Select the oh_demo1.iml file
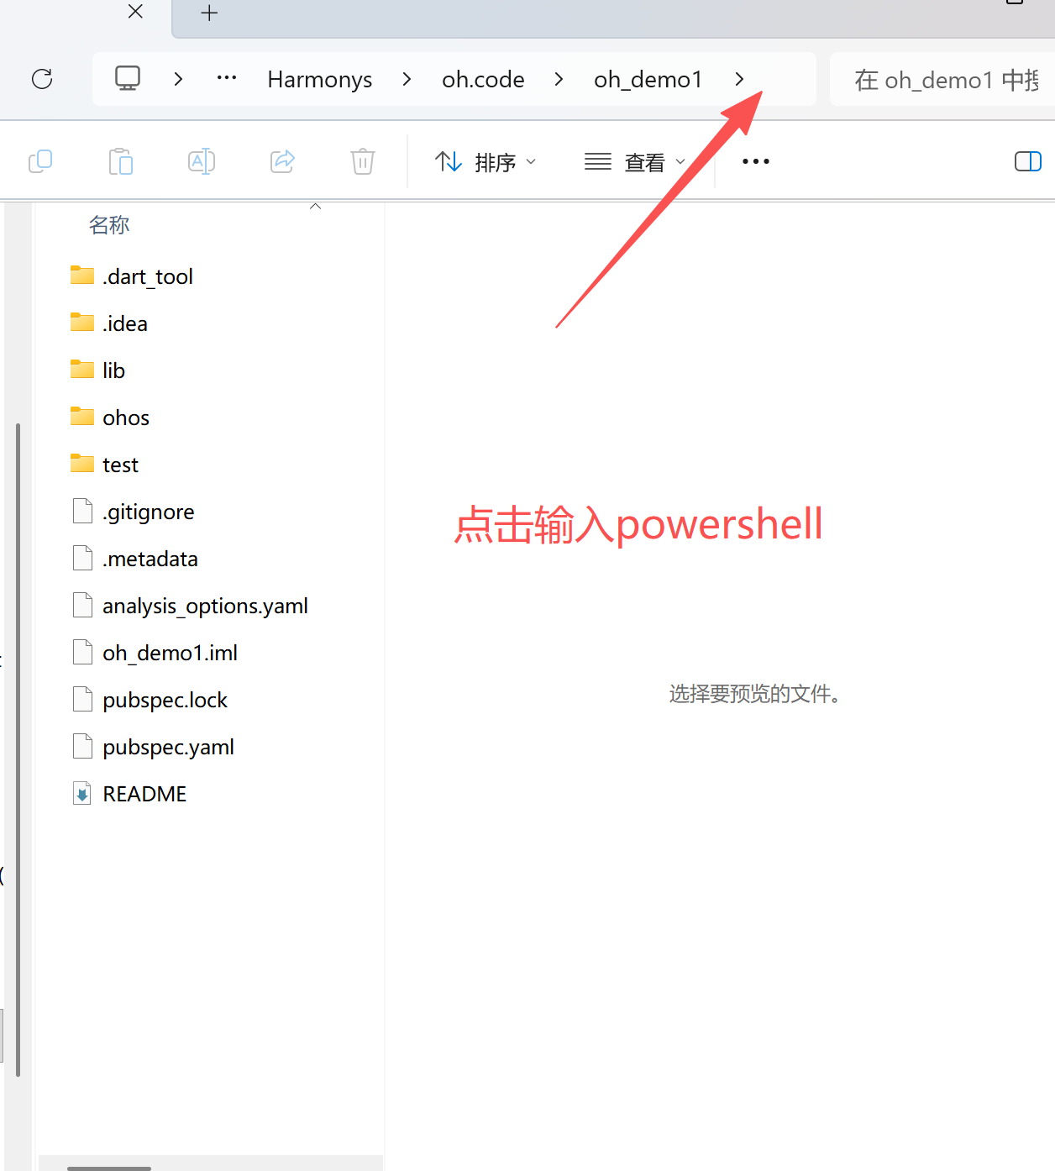 pyautogui.click(x=170, y=653)
